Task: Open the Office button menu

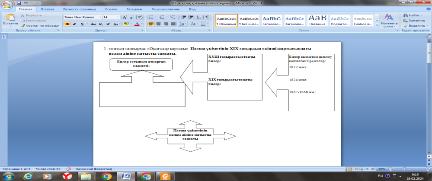Action: pos(6,5)
